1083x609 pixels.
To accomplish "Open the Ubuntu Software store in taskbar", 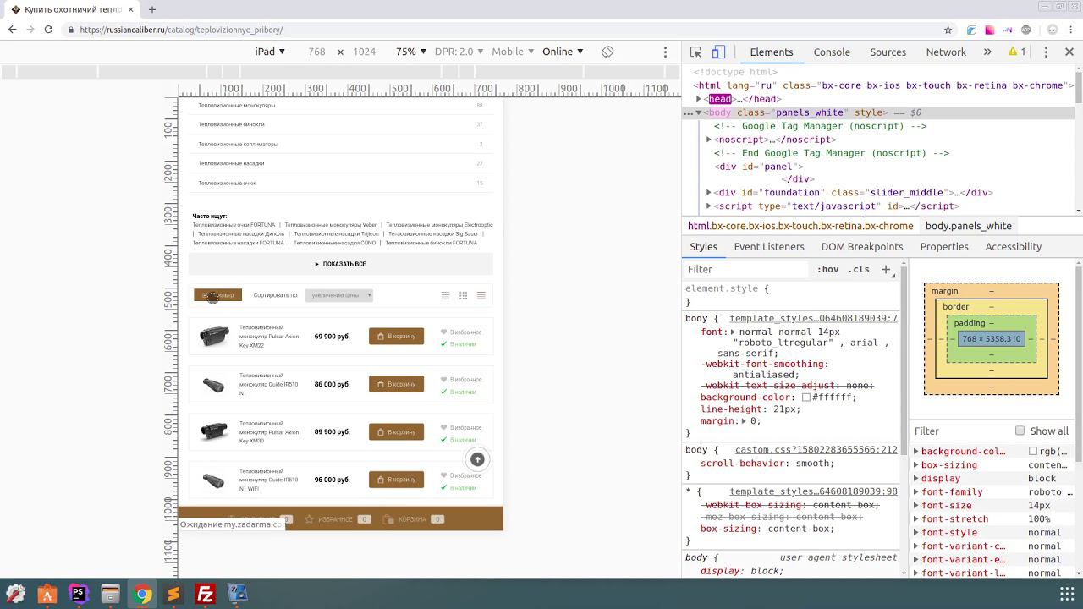I will (47, 594).
